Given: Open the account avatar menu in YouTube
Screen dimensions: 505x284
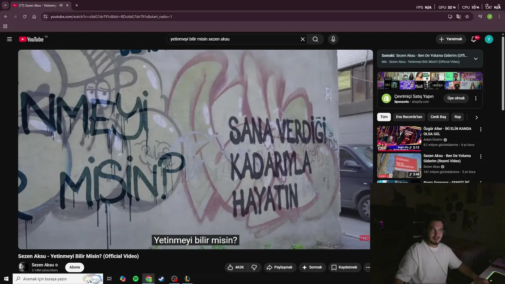Looking at the screenshot, I should point(489,39).
